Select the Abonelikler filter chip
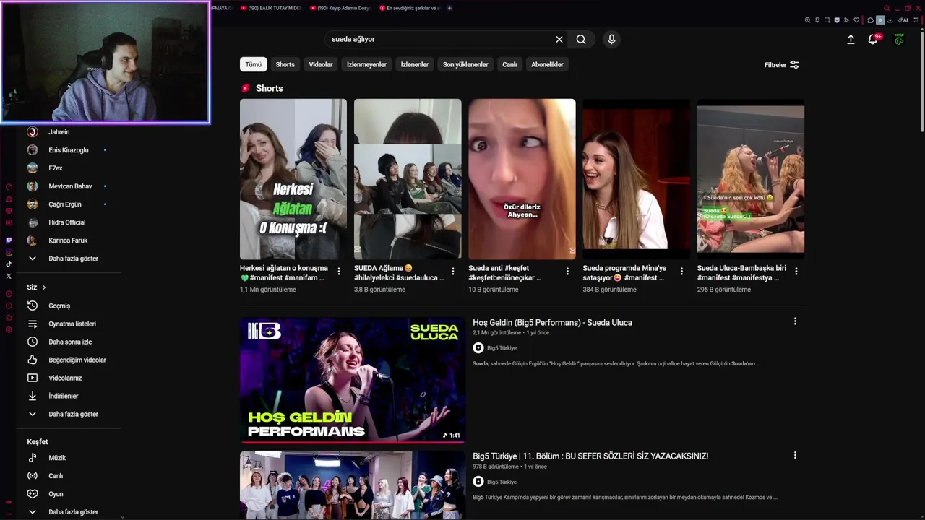 (x=547, y=64)
